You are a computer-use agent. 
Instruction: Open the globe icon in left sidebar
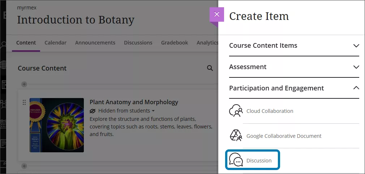click(4, 65)
